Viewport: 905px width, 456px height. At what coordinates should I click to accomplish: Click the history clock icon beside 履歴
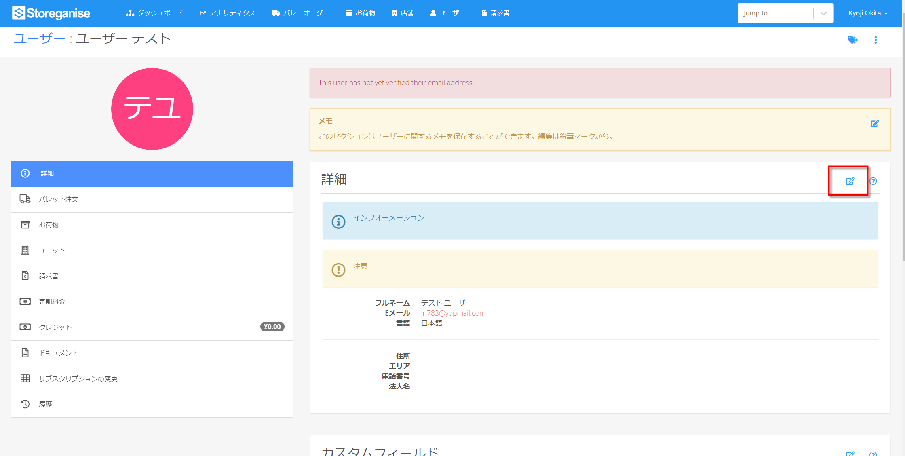25,404
